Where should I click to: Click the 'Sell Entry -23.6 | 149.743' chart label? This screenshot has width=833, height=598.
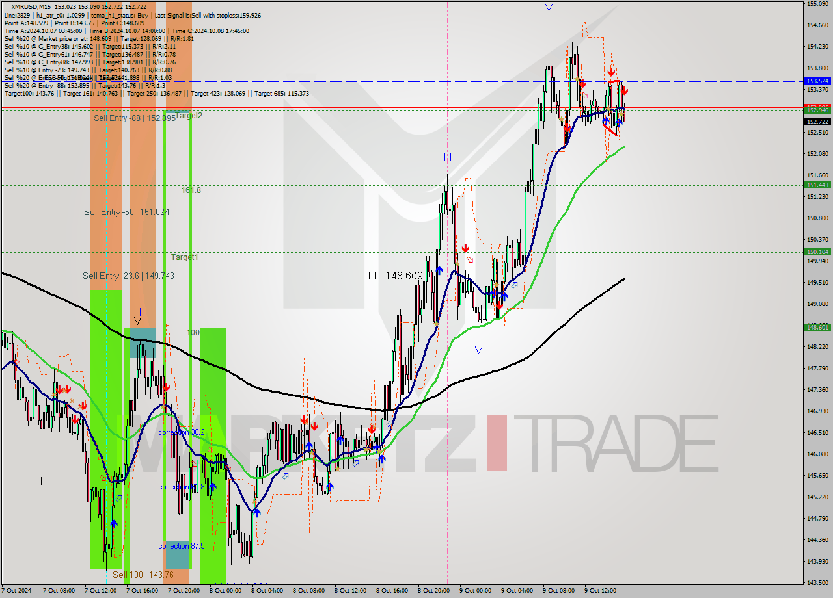coord(128,276)
